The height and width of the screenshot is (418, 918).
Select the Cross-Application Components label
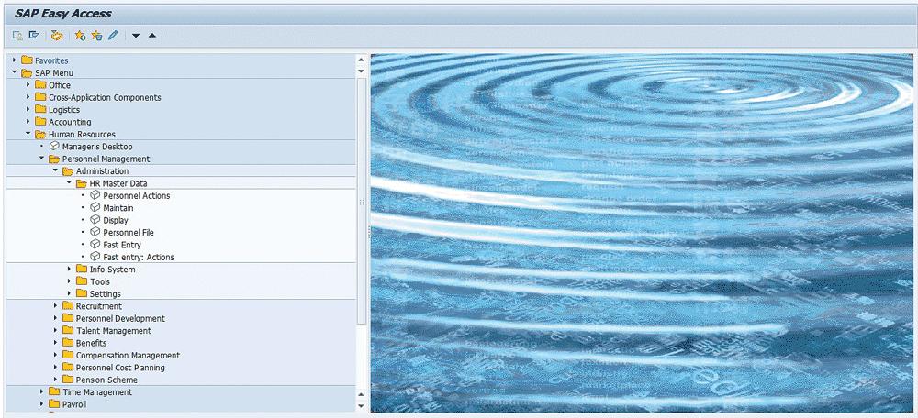105,98
